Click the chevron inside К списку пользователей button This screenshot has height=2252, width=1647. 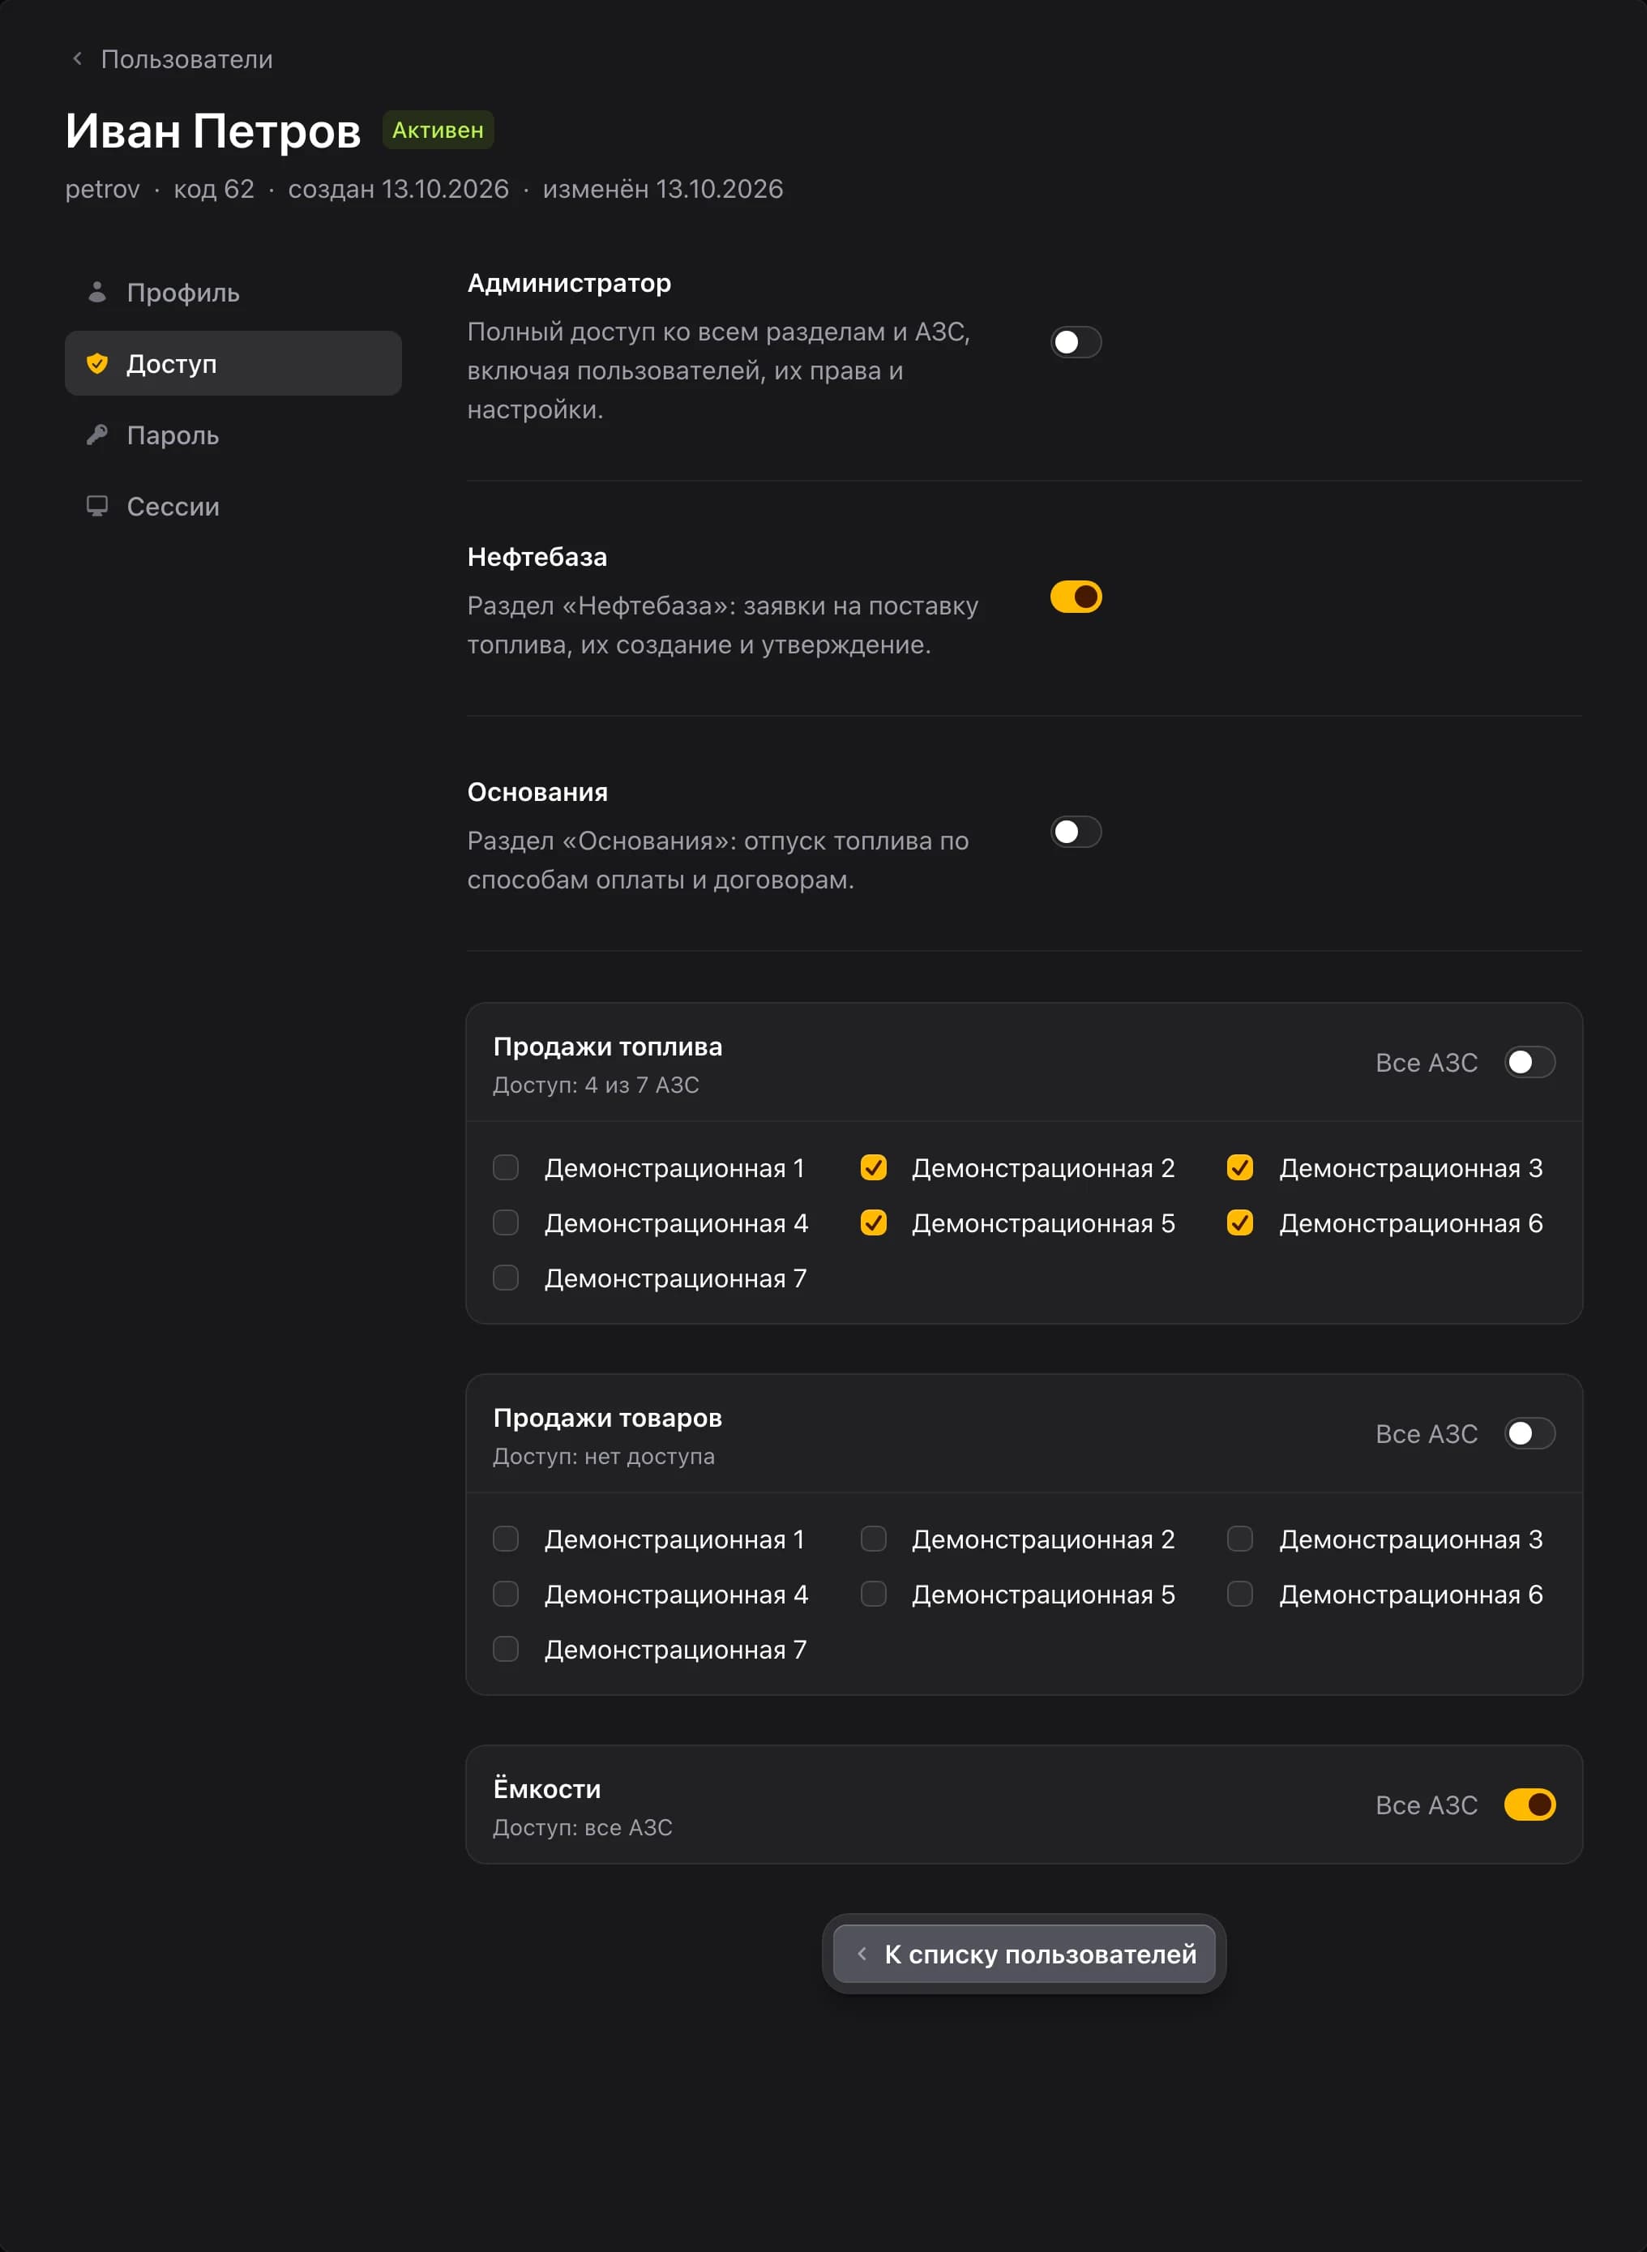[x=862, y=1953]
